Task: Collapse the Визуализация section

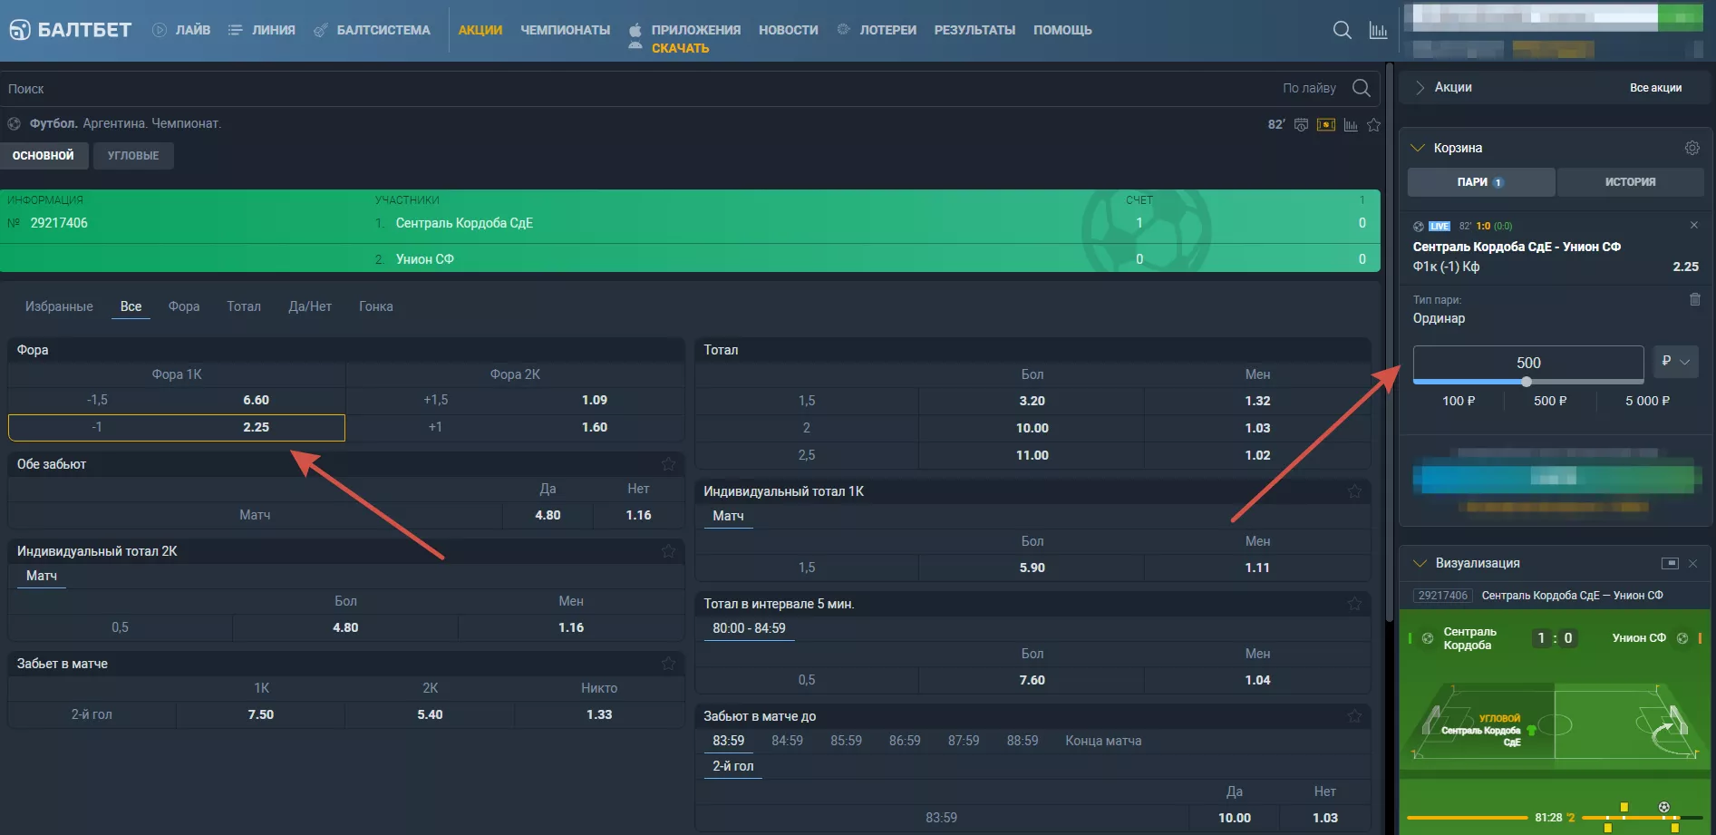Action: (x=1420, y=563)
